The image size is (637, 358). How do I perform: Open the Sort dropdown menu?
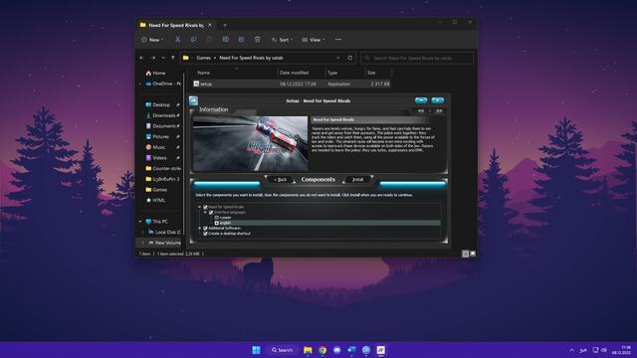[282, 40]
